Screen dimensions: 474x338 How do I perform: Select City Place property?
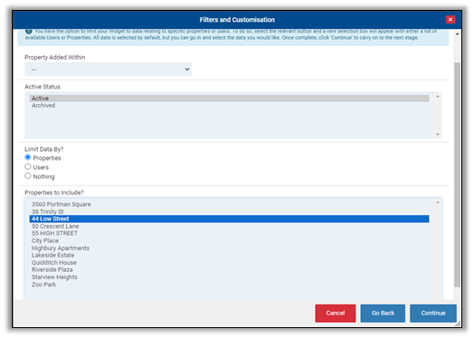[229, 240]
